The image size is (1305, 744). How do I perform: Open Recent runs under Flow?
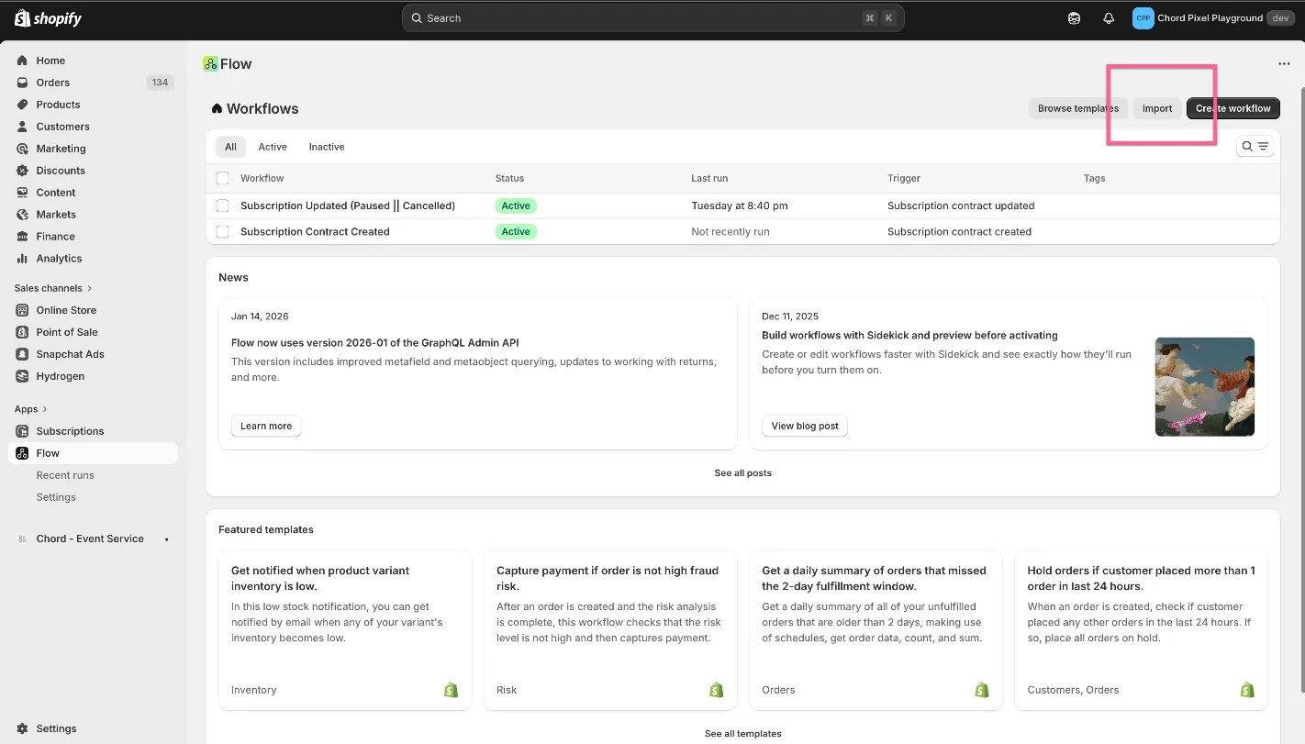(x=65, y=475)
